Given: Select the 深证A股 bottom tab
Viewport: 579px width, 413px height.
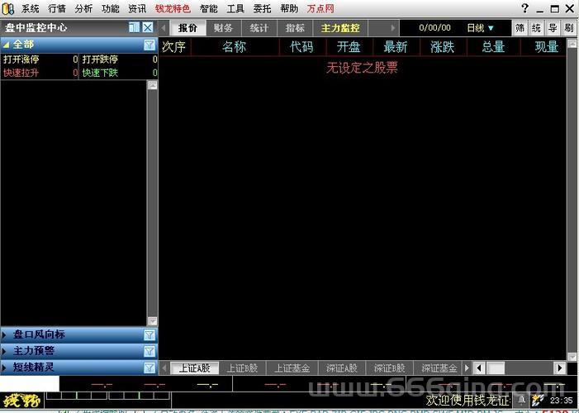Looking at the screenshot, I should 342,368.
